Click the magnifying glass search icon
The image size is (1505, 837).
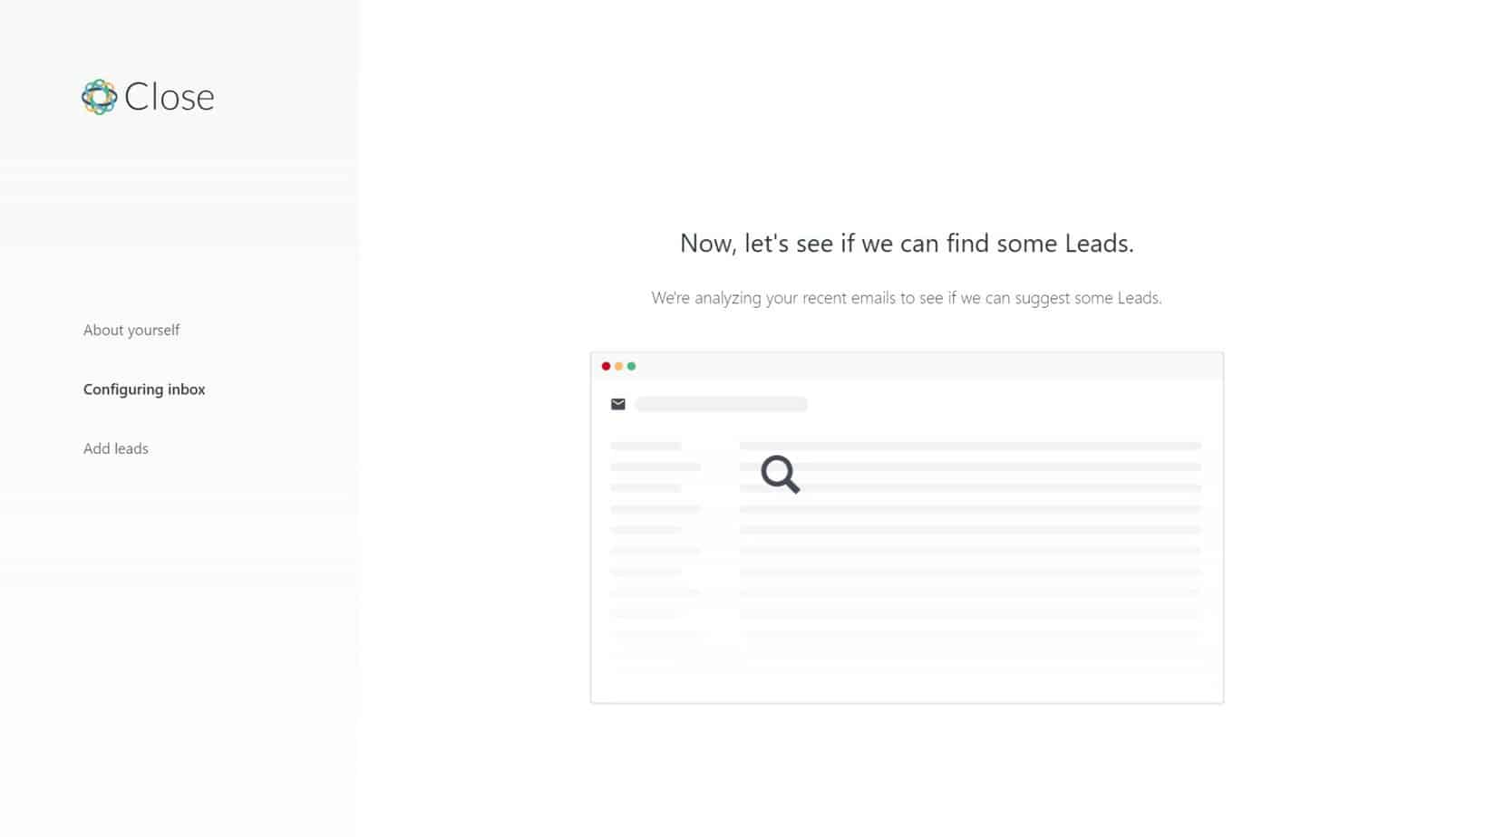[x=781, y=474]
